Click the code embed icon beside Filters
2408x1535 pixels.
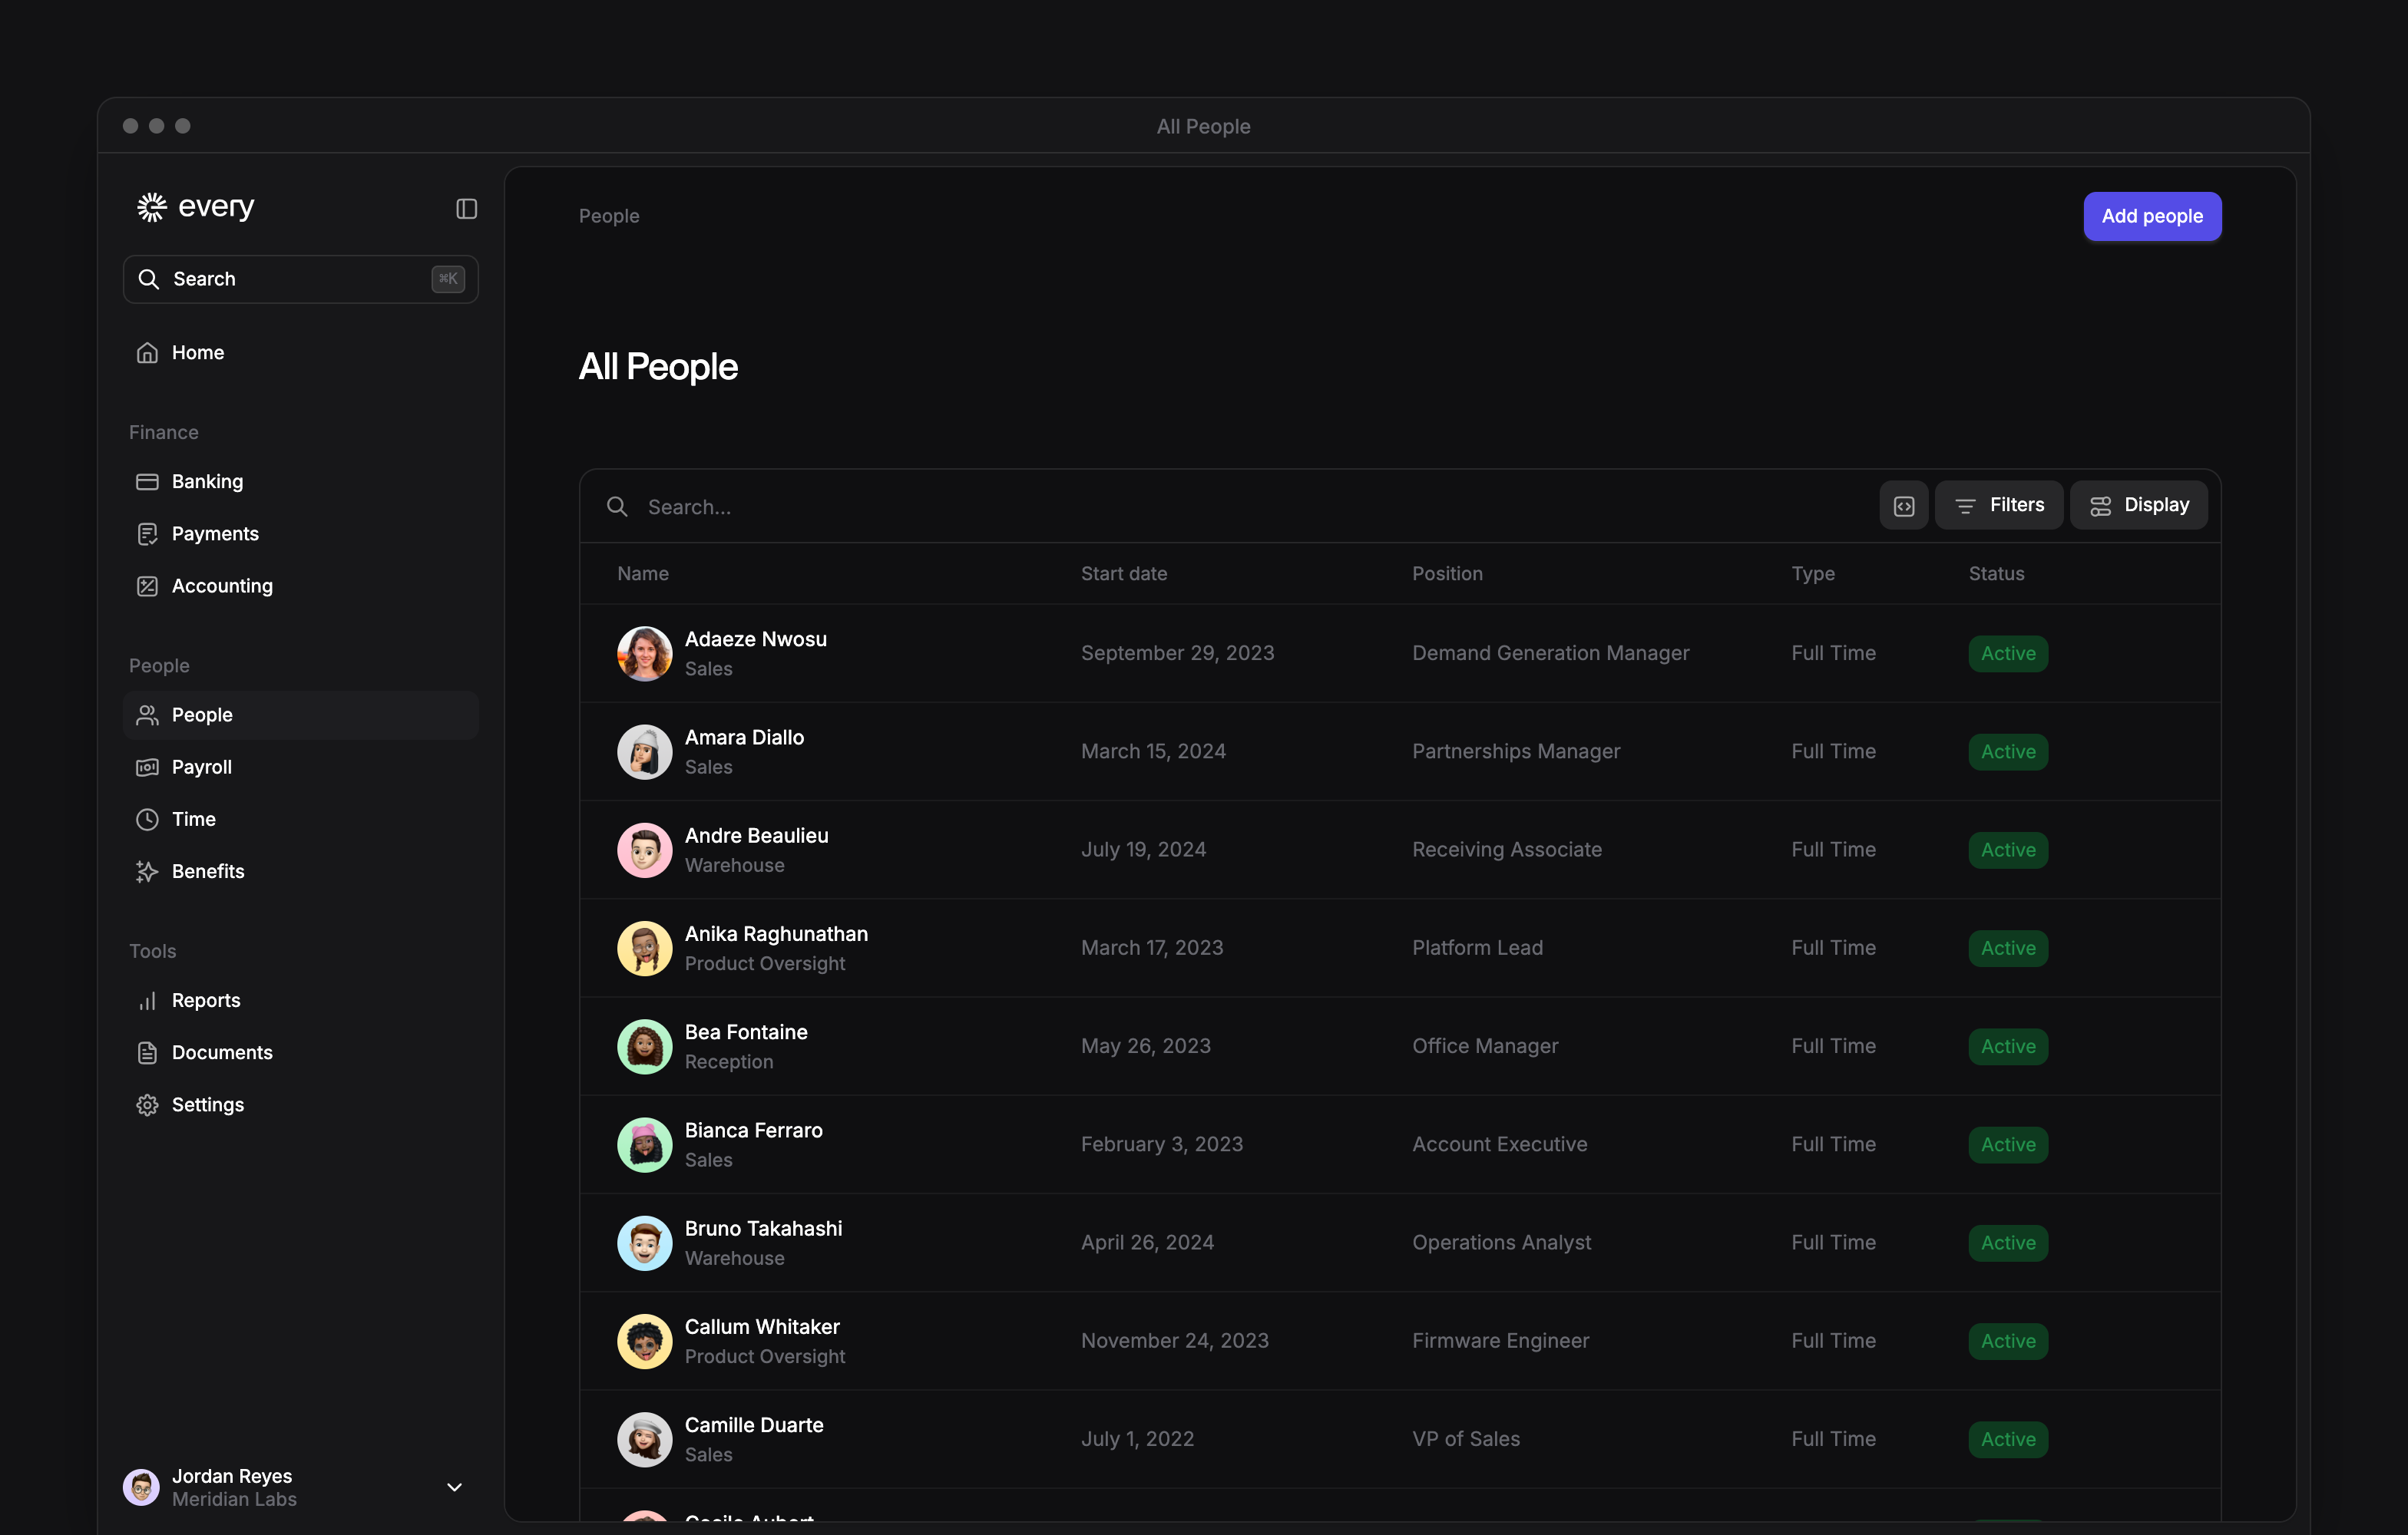pos(1903,506)
